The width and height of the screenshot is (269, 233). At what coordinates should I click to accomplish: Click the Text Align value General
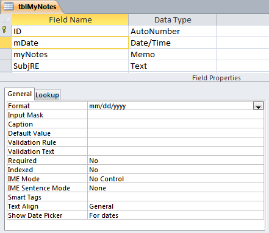point(176,206)
